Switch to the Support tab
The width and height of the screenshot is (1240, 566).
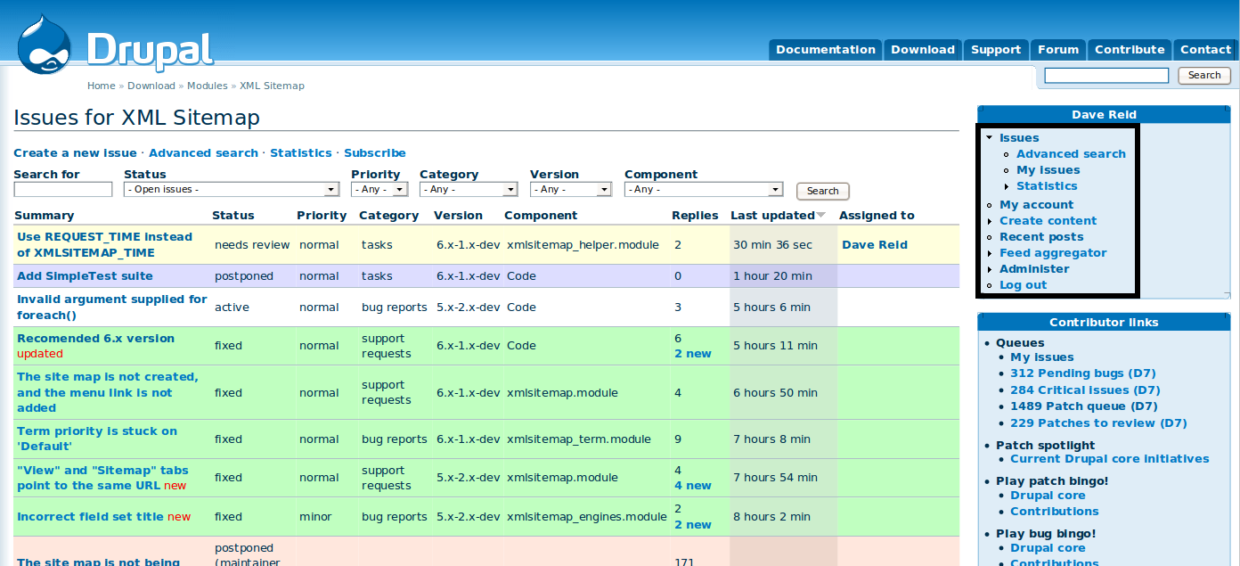pyautogui.click(x=996, y=50)
